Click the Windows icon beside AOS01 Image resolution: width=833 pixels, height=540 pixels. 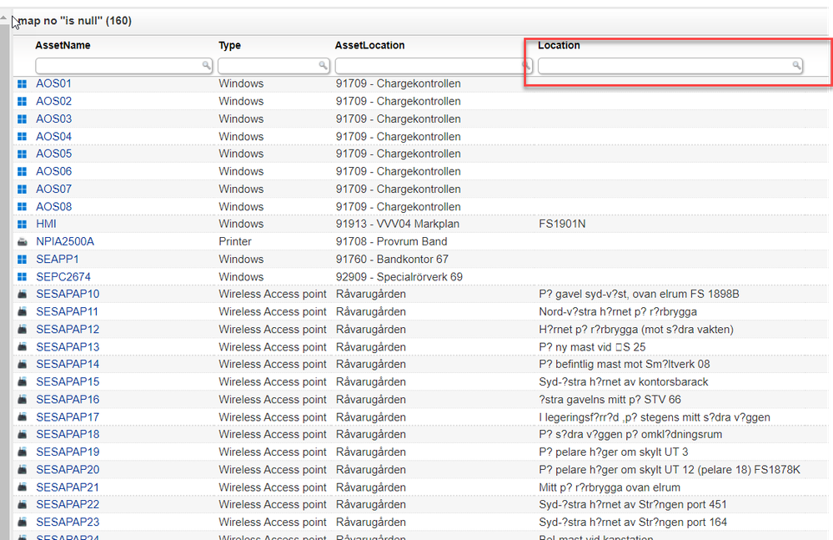[x=22, y=83]
